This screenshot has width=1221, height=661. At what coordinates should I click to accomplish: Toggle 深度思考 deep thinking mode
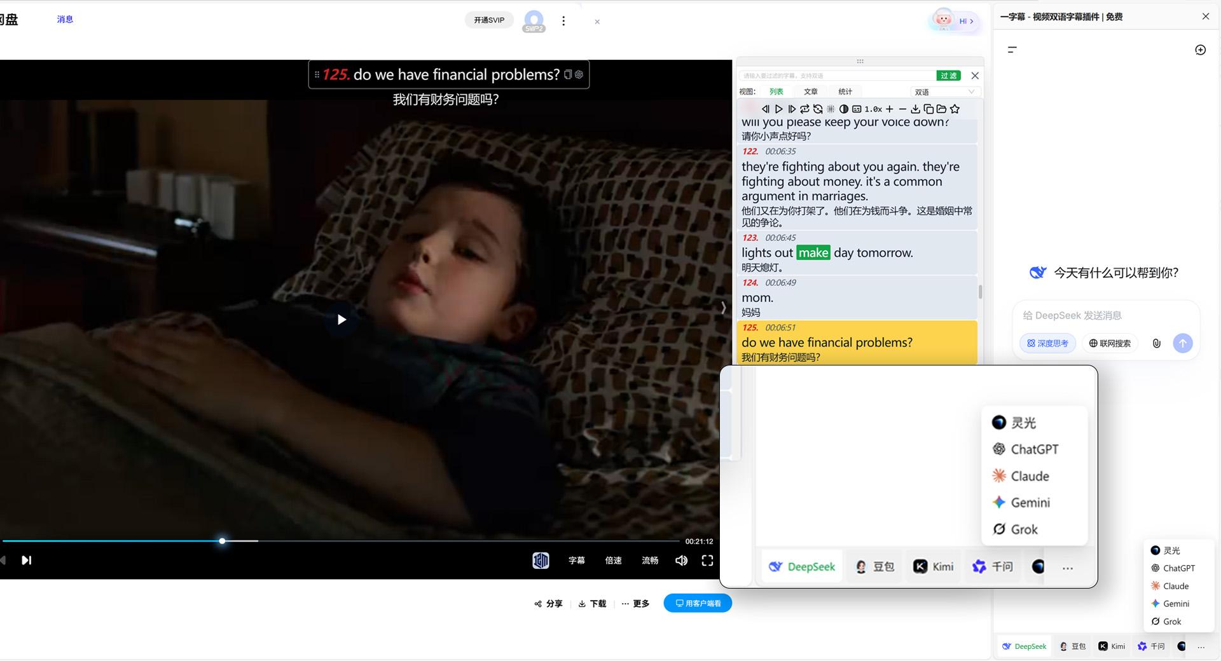coord(1047,343)
